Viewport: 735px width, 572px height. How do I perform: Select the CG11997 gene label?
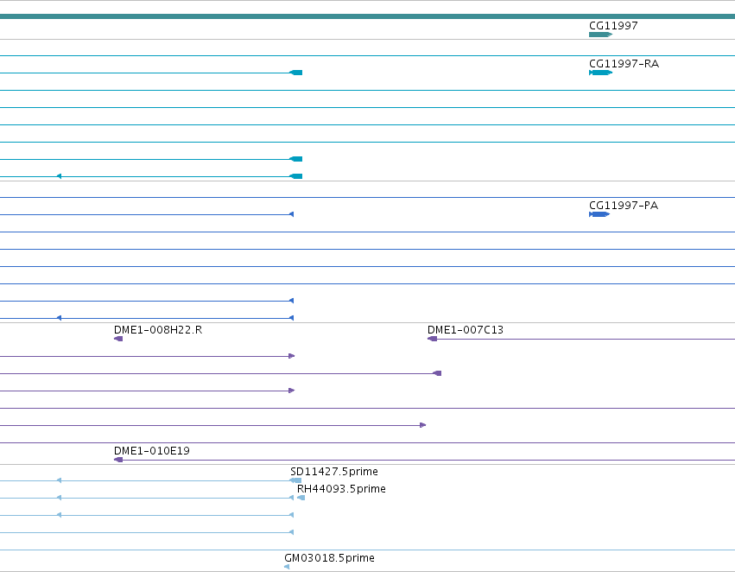click(x=613, y=26)
